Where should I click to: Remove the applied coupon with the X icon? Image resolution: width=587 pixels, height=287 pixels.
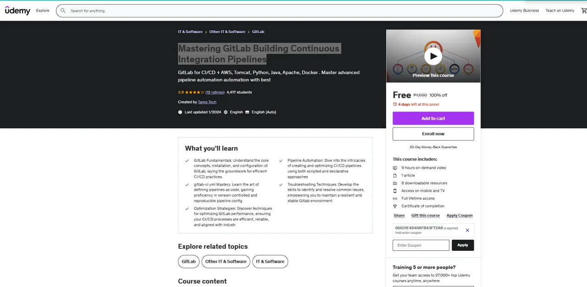pos(467,230)
